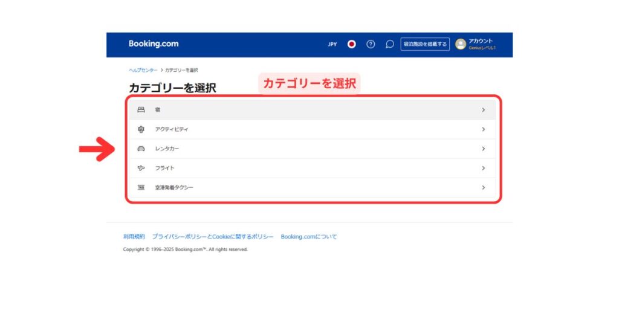619x325 pixels.
Task: Click the Copyright 1996–2025 Booking.com text
Action: point(185,249)
